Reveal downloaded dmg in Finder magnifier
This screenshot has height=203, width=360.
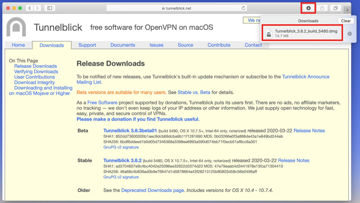tap(350, 34)
